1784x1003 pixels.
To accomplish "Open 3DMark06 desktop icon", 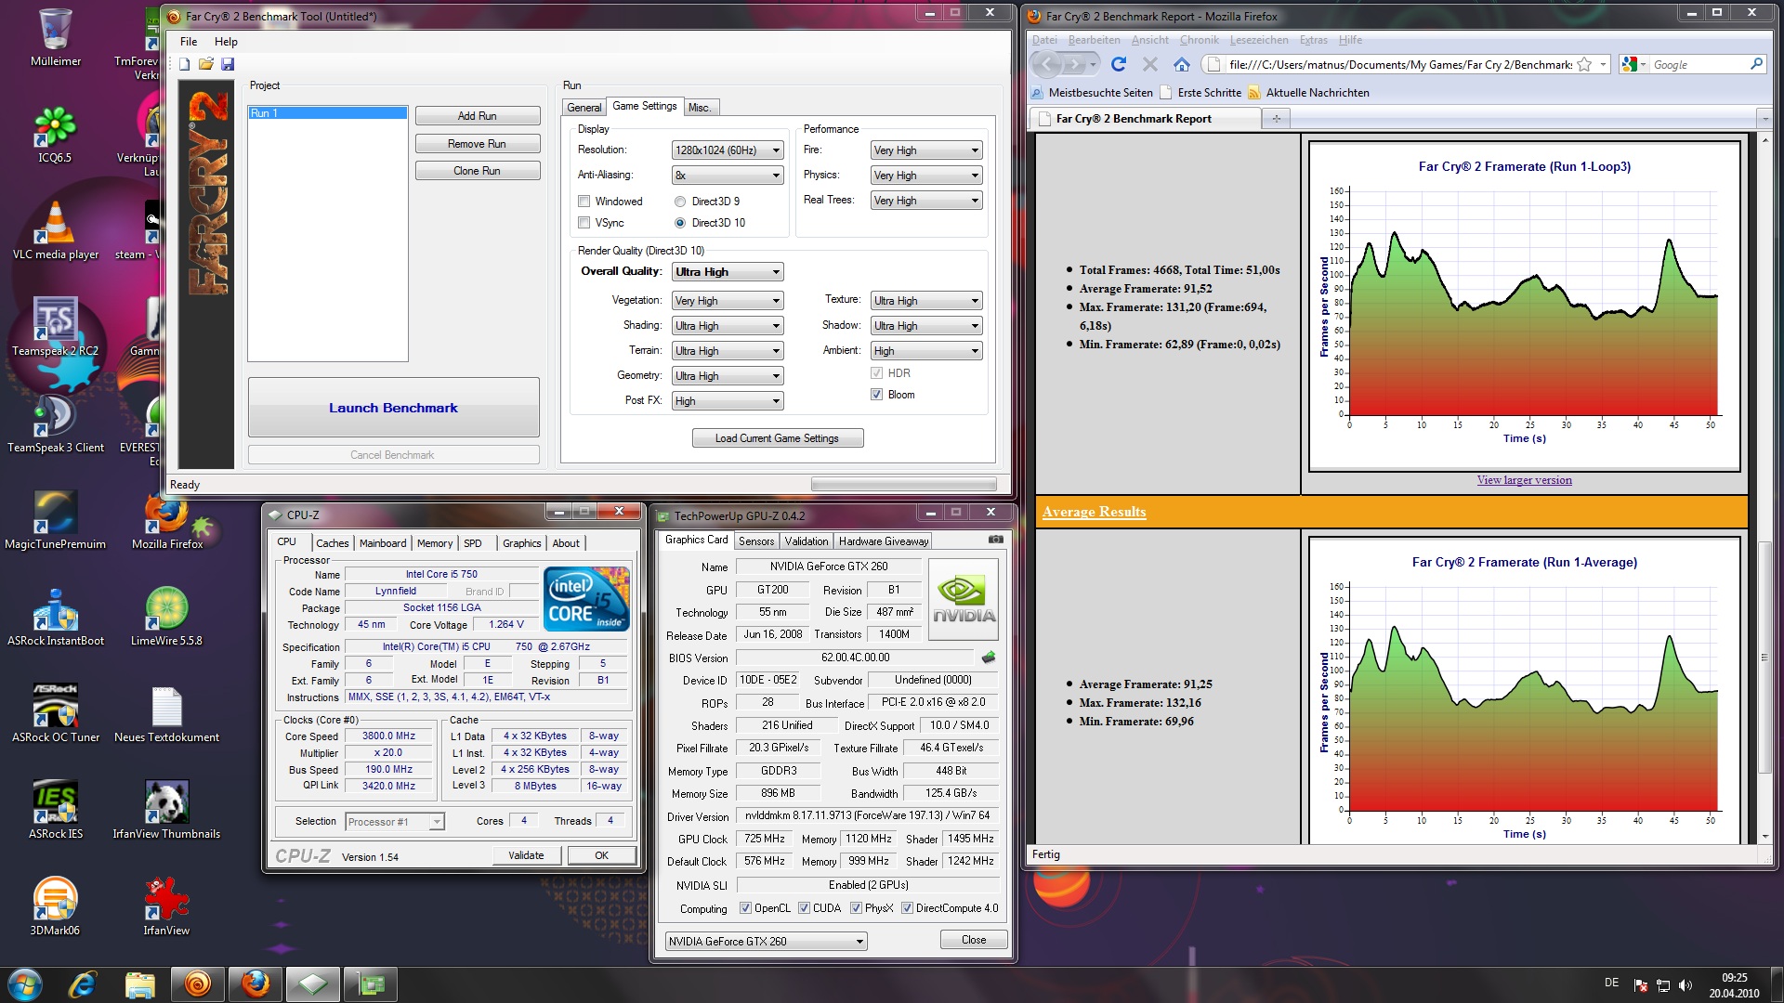I will click(56, 905).
